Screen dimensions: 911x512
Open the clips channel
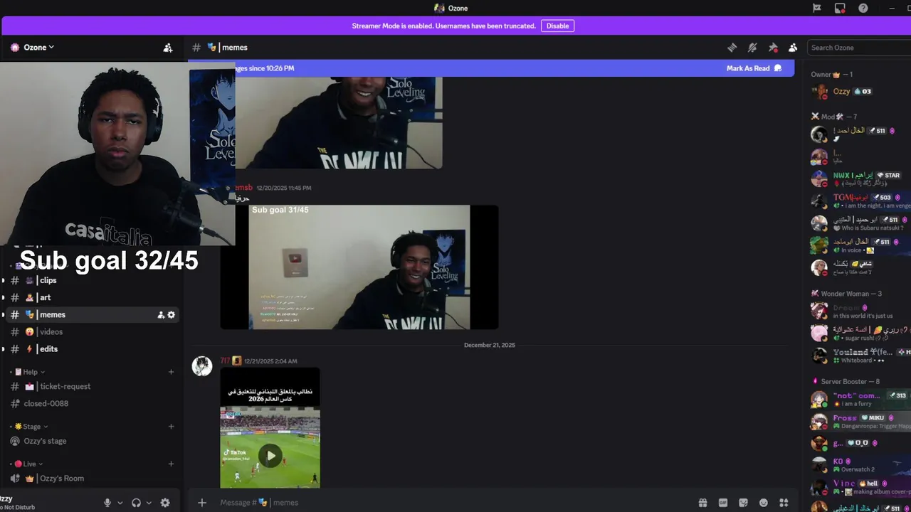point(93,280)
